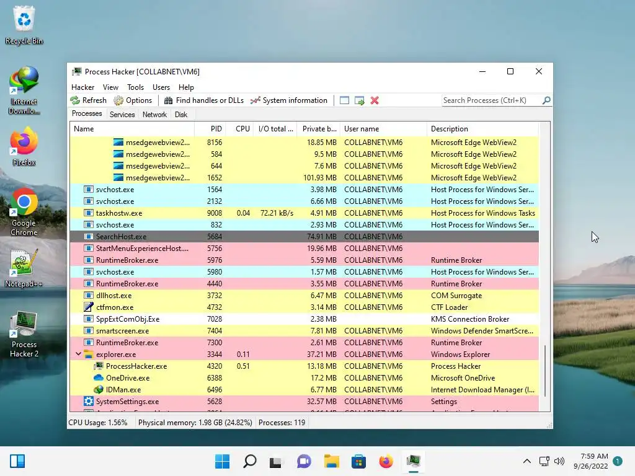Screen dimensions: 635x476
Task: Select the SearchHost.exe row
Action: point(304,236)
